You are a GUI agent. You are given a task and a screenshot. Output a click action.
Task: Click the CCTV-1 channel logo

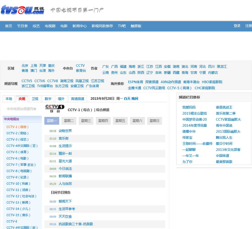click(55, 109)
